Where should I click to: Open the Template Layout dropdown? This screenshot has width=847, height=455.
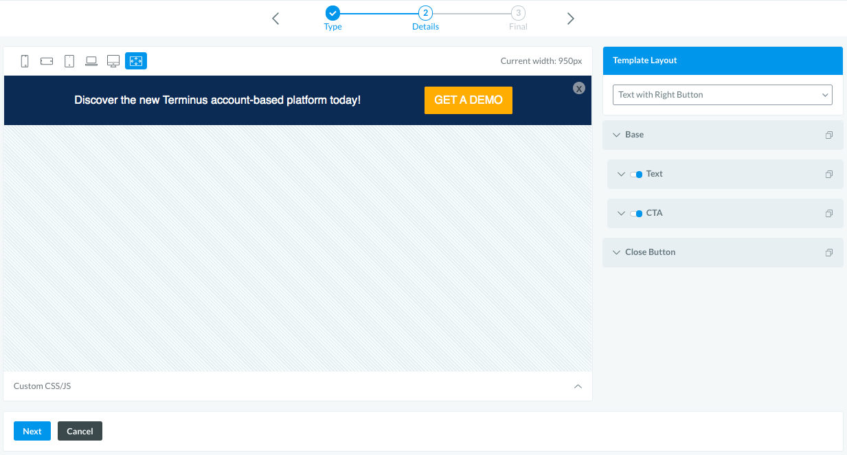click(x=723, y=95)
